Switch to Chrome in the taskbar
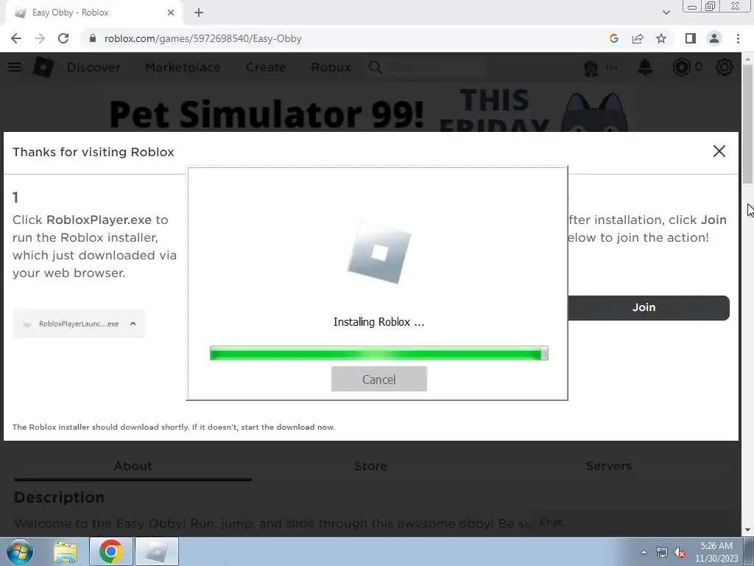The image size is (754, 566). click(111, 551)
